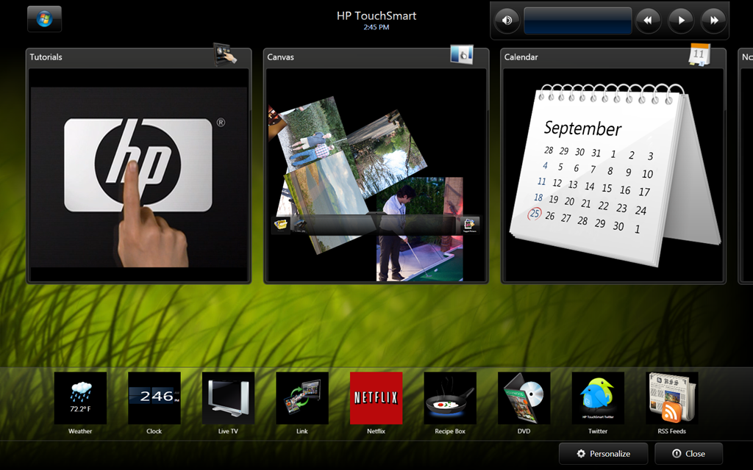Open the Windows Start orb
This screenshot has width=753, height=470.
click(44, 19)
